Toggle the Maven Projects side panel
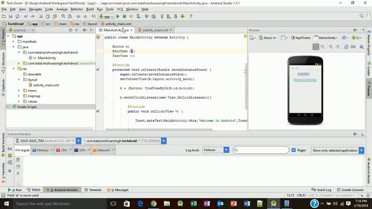The width and height of the screenshot is (372, 209). [369, 43]
